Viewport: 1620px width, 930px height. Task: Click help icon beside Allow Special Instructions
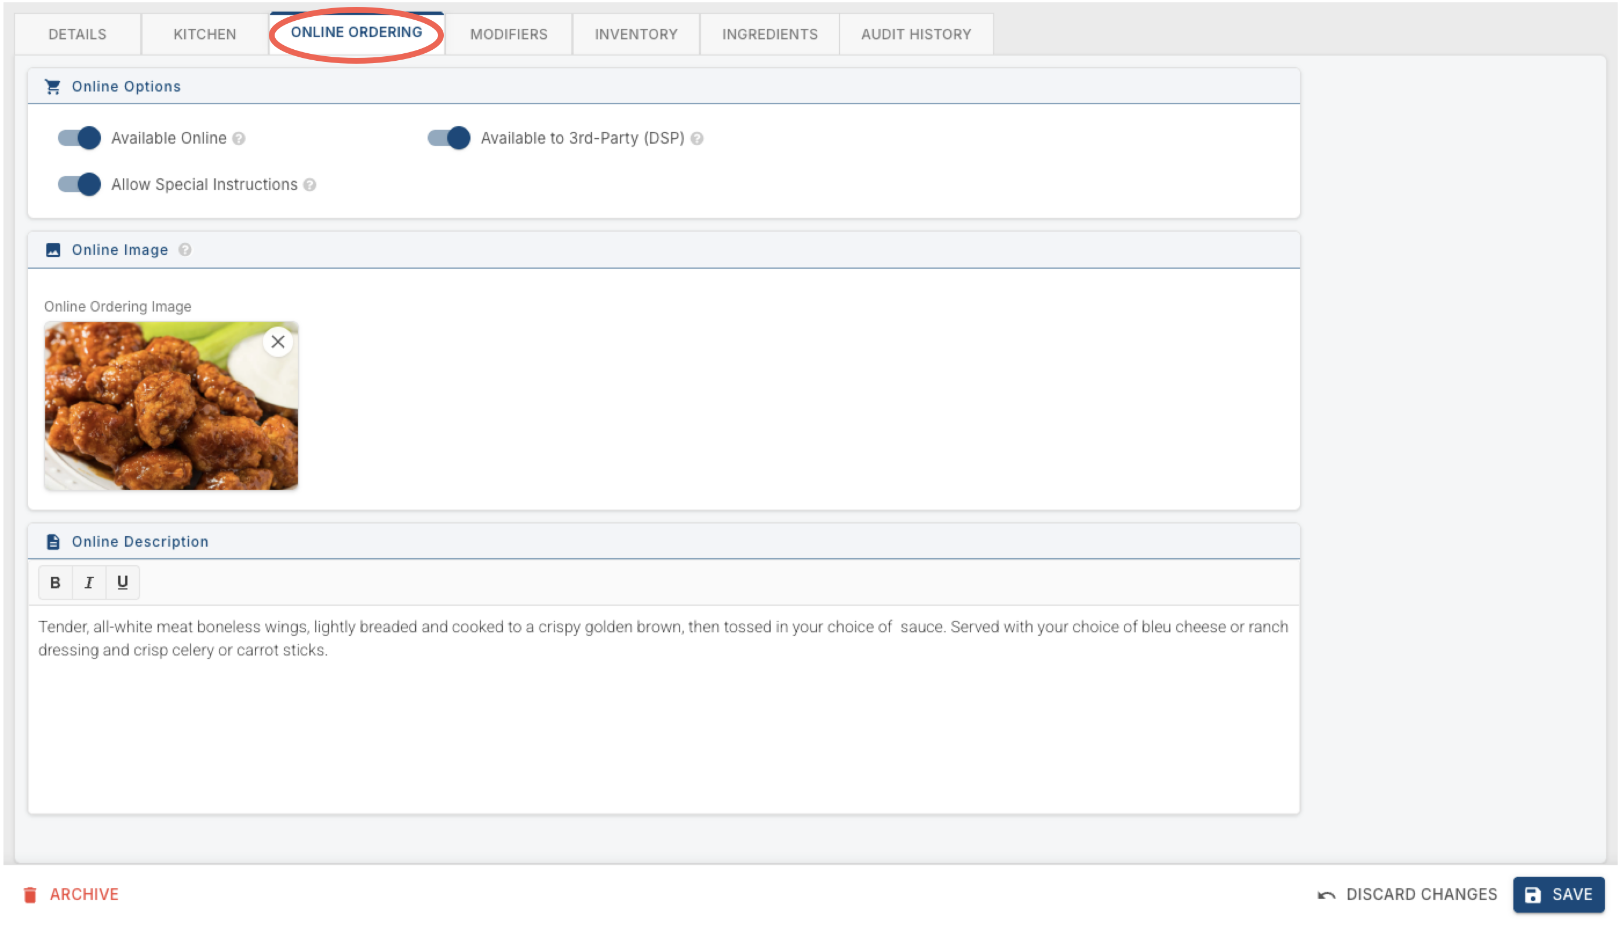[x=310, y=185]
